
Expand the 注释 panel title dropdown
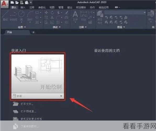[82, 27]
